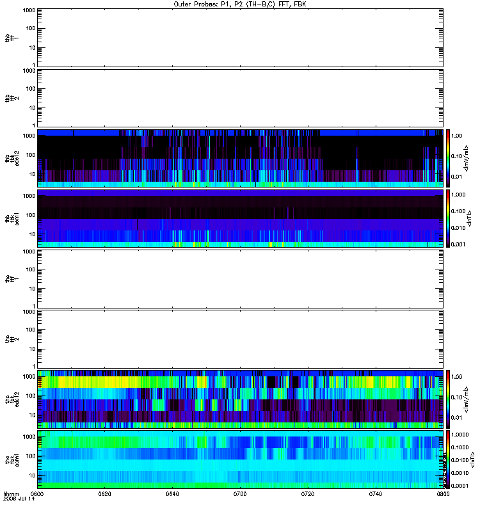Viewport: 480px width, 512px height.
Task: Click the rotated 'thb fff 2' panel label
Action: tap(12, 99)
